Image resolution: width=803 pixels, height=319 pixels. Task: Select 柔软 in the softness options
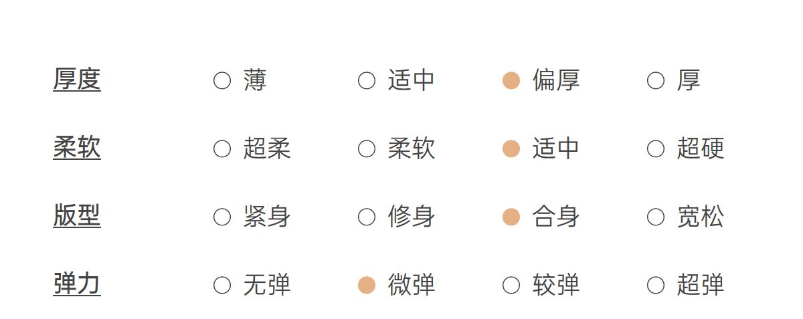click(367, 149)
